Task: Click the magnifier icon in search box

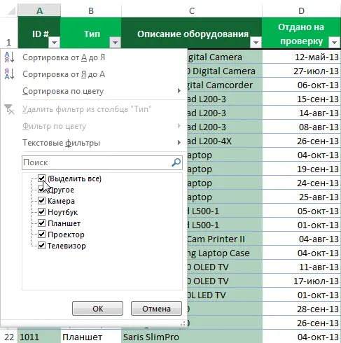Action: click(x=176, y=162)
